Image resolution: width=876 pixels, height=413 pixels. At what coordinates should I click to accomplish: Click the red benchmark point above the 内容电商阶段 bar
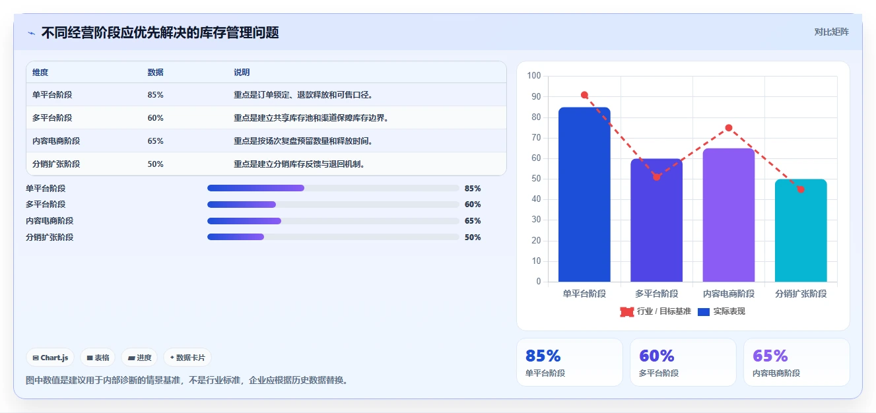(729, 128)
